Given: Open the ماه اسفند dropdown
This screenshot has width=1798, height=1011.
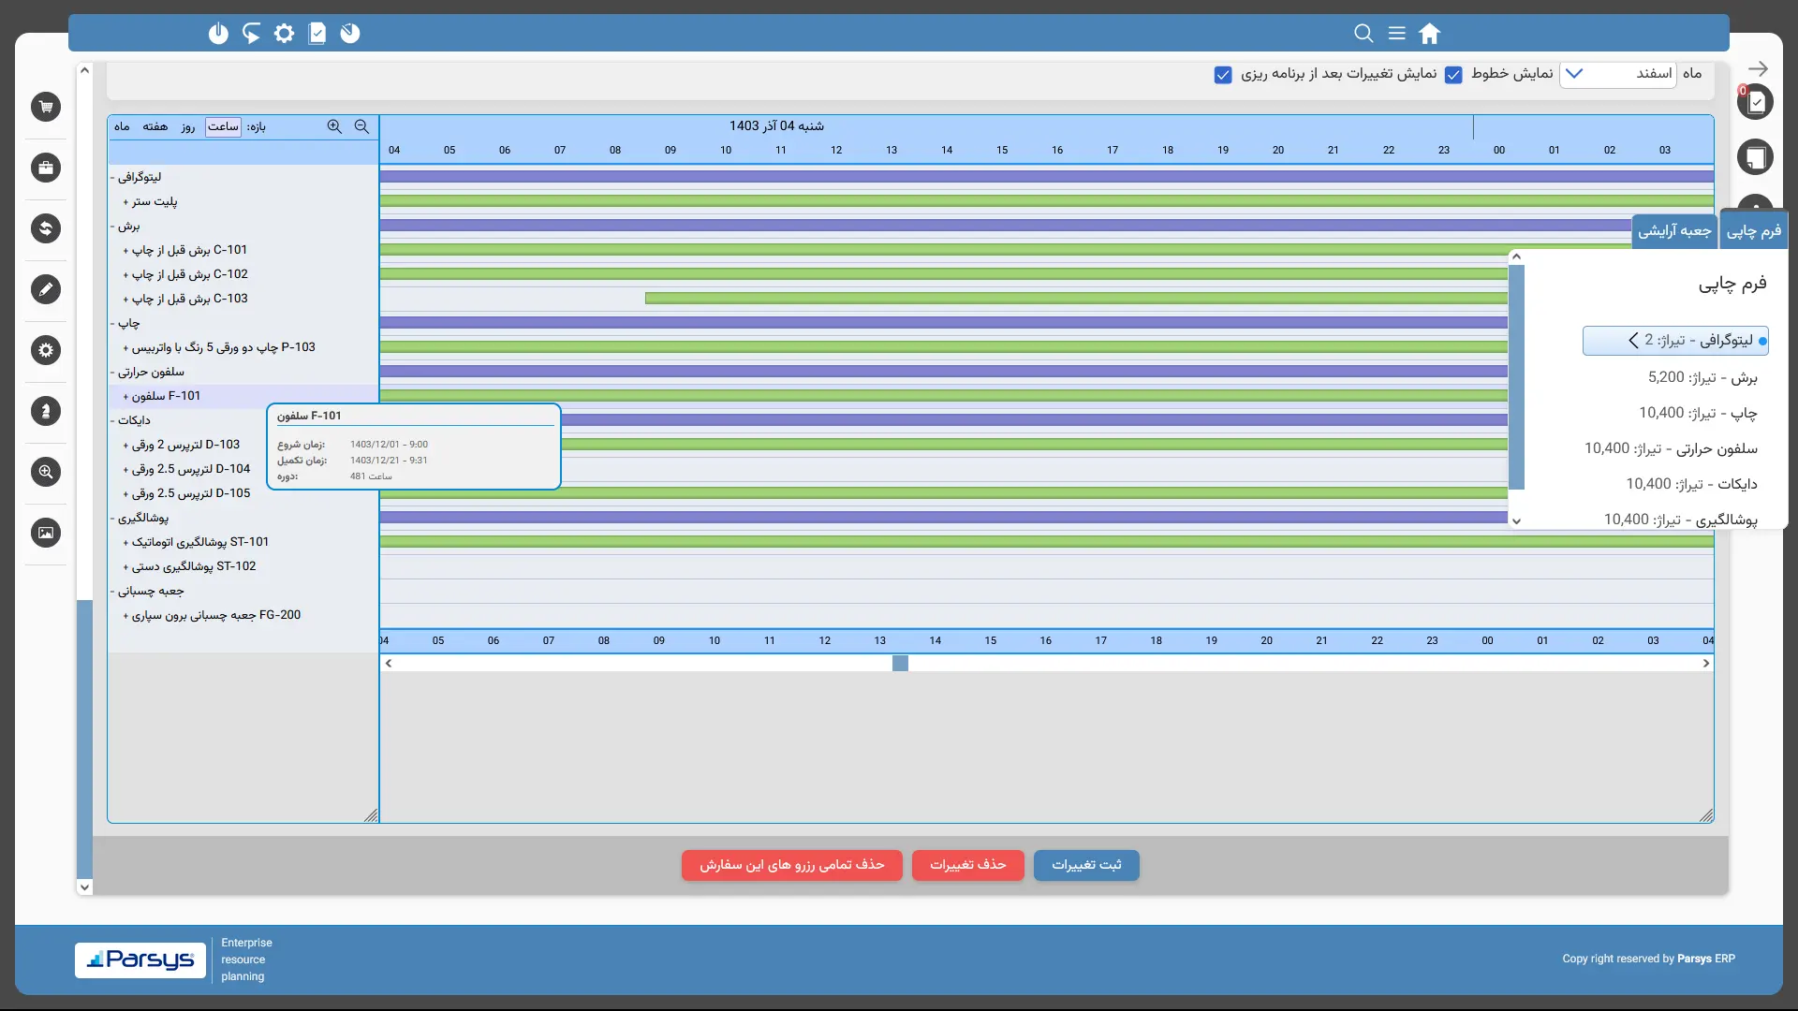Looking at the screenshot, I should [x=1617, y=74].
